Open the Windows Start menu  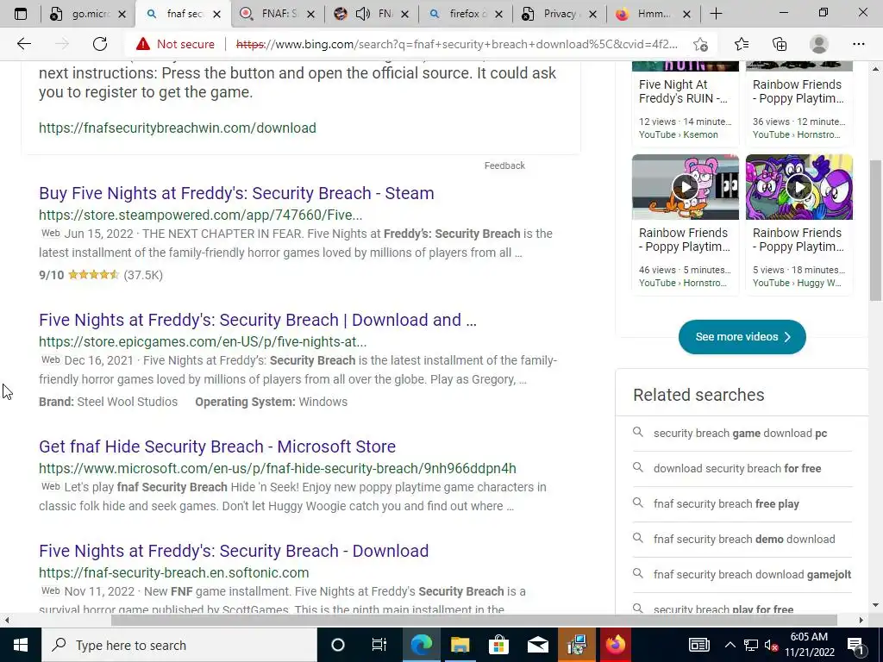21,645
